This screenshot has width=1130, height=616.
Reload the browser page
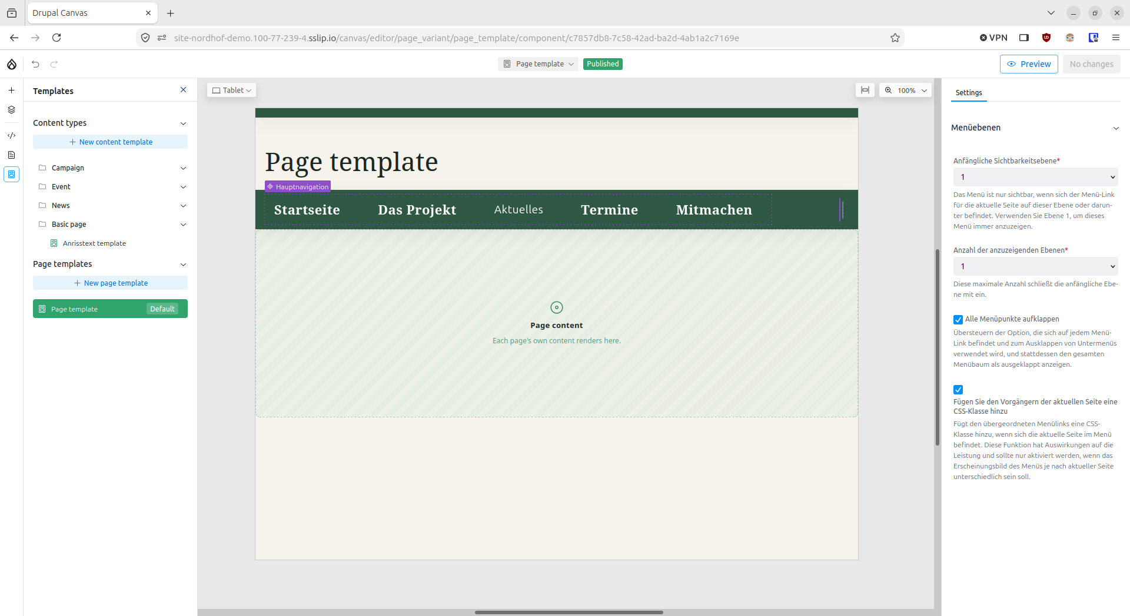pos(56,38)
